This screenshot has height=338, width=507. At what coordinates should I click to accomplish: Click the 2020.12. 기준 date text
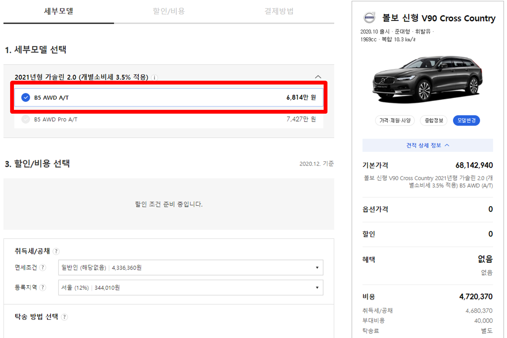tap(316, 164)
